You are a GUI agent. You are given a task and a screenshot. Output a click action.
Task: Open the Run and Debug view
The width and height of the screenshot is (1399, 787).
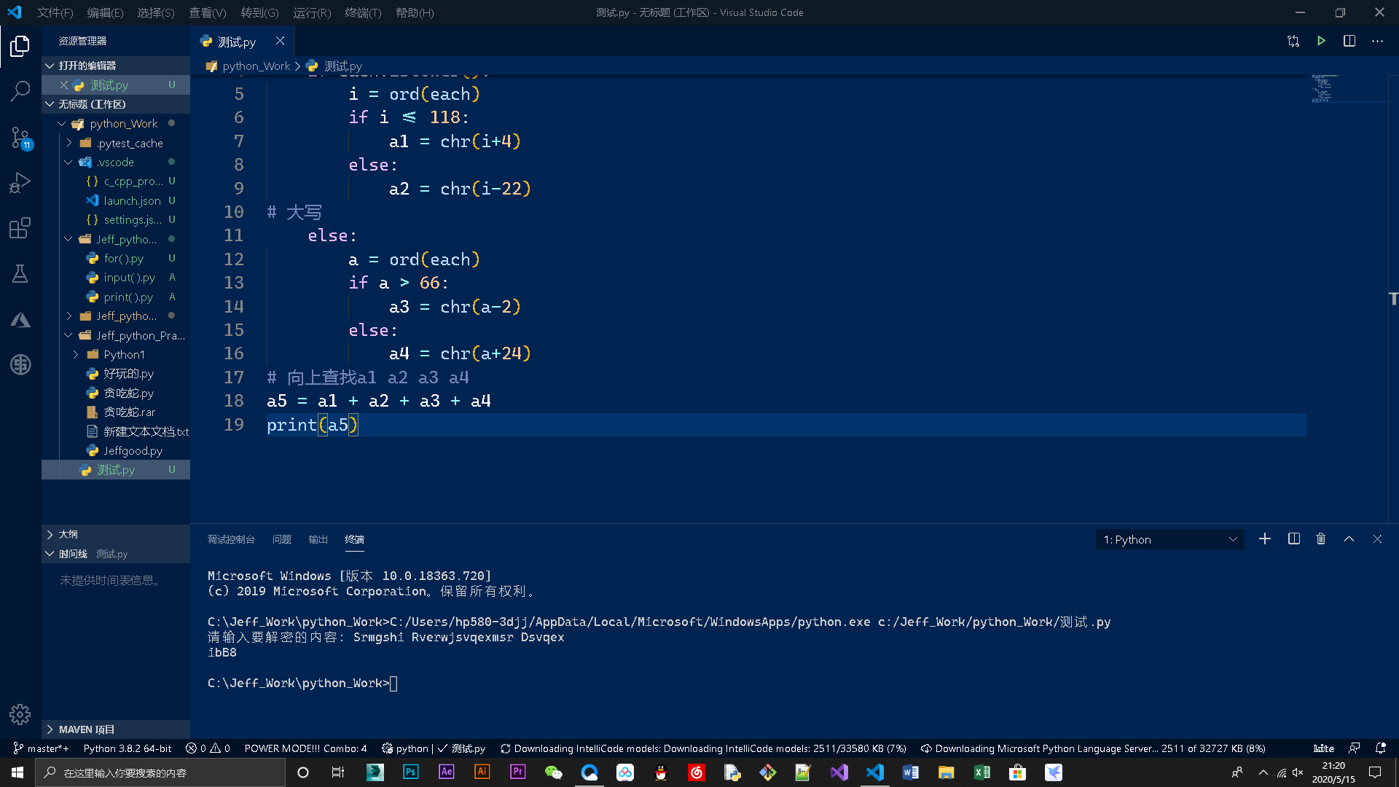pyautogui.click(x=20, y=182)
